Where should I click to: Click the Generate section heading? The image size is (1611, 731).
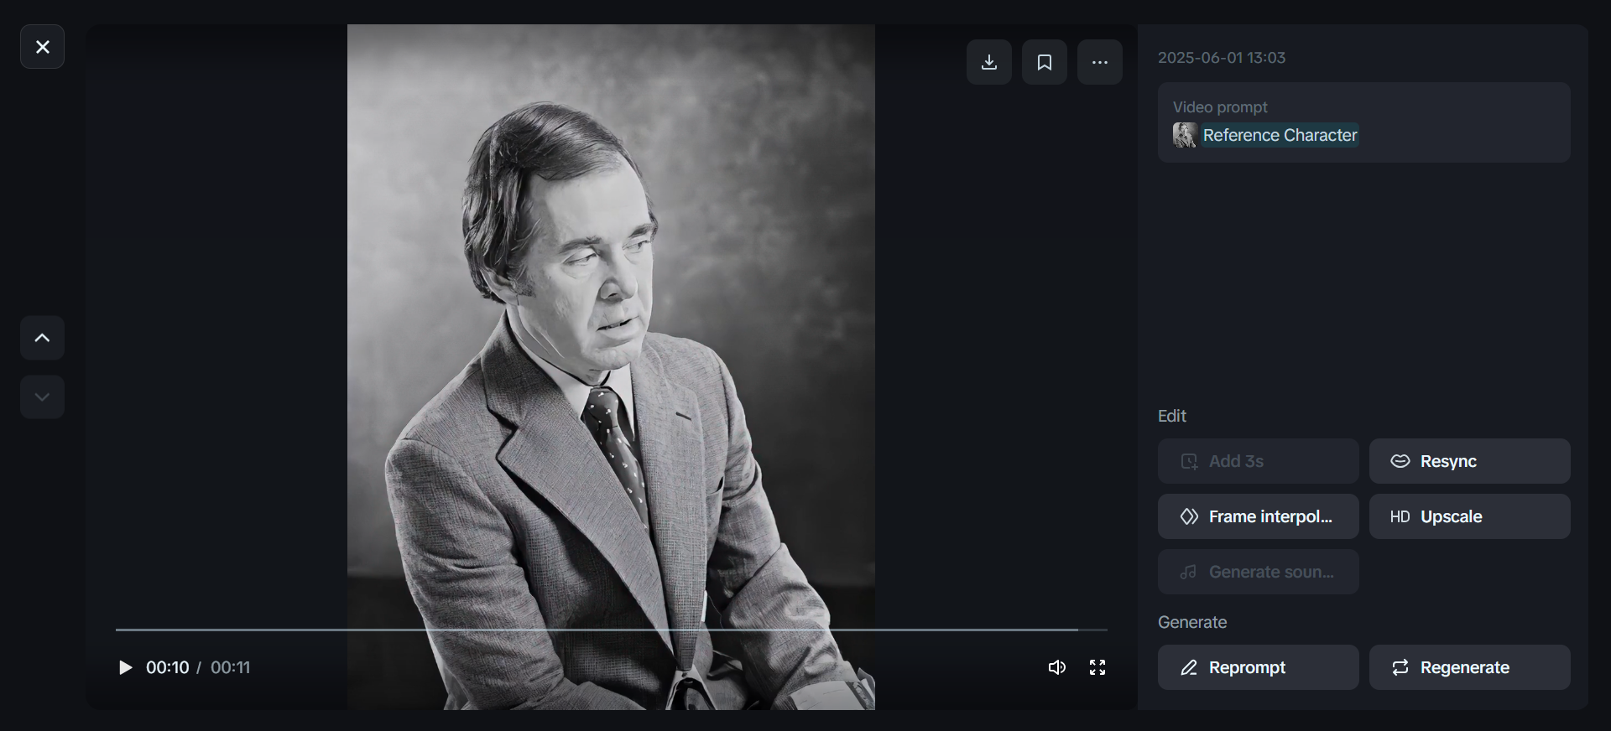(1192, 622)
